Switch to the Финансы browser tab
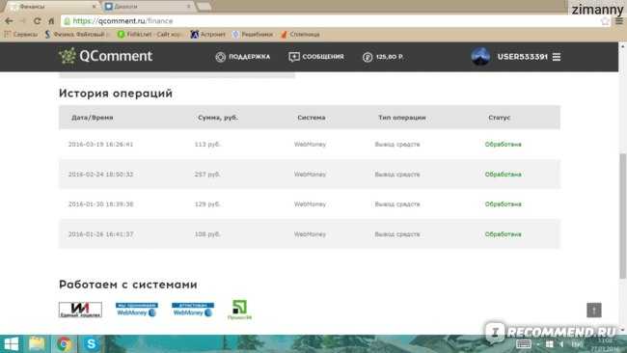The image size is (627, 353). coord(52,7)
